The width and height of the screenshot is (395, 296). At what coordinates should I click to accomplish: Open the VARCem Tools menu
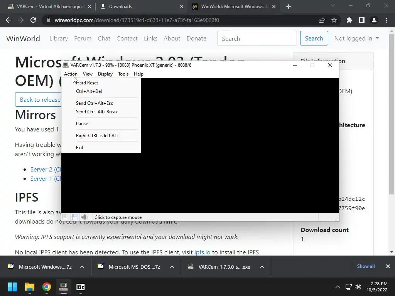[123, 74]
